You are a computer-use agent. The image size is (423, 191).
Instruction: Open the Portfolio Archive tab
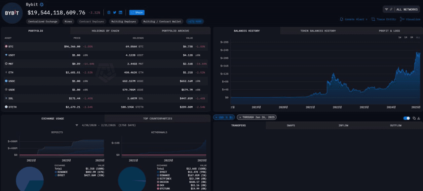pyautogui.click(x=175, y=31)
